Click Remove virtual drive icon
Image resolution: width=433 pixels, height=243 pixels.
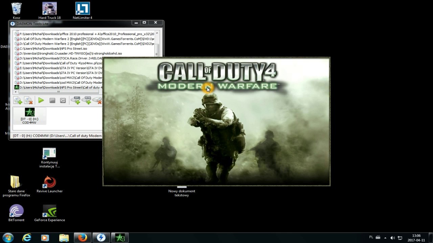pyautogui.click(x=97, y=100)
